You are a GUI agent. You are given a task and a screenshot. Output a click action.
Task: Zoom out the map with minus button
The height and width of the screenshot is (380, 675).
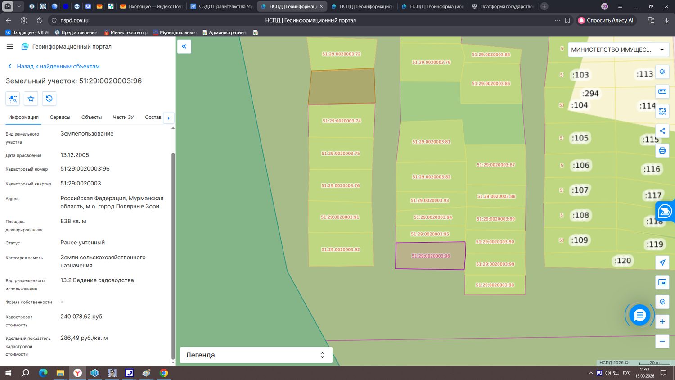(662, 341)
